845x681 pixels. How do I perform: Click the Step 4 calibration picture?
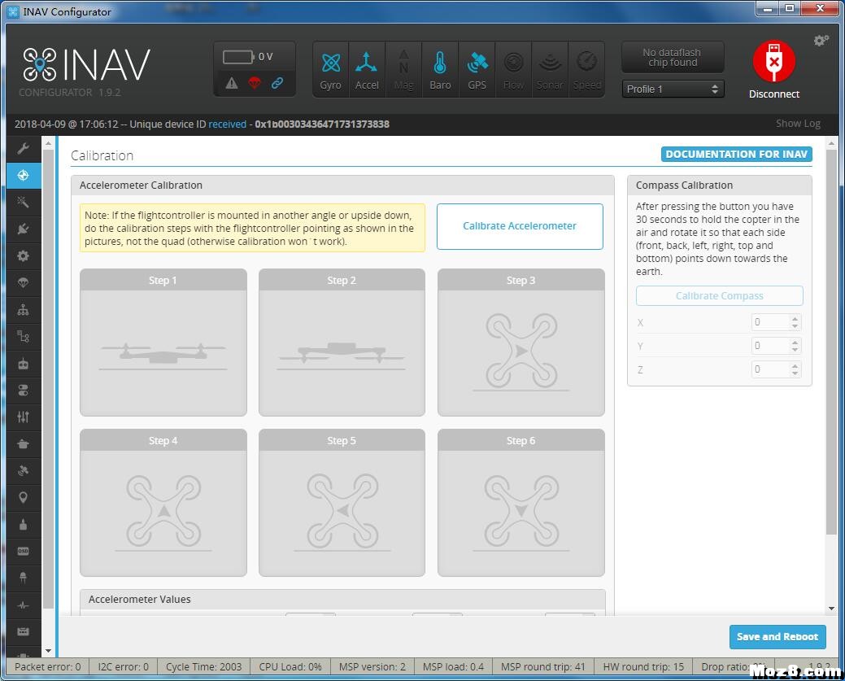[x=163, y=503]
